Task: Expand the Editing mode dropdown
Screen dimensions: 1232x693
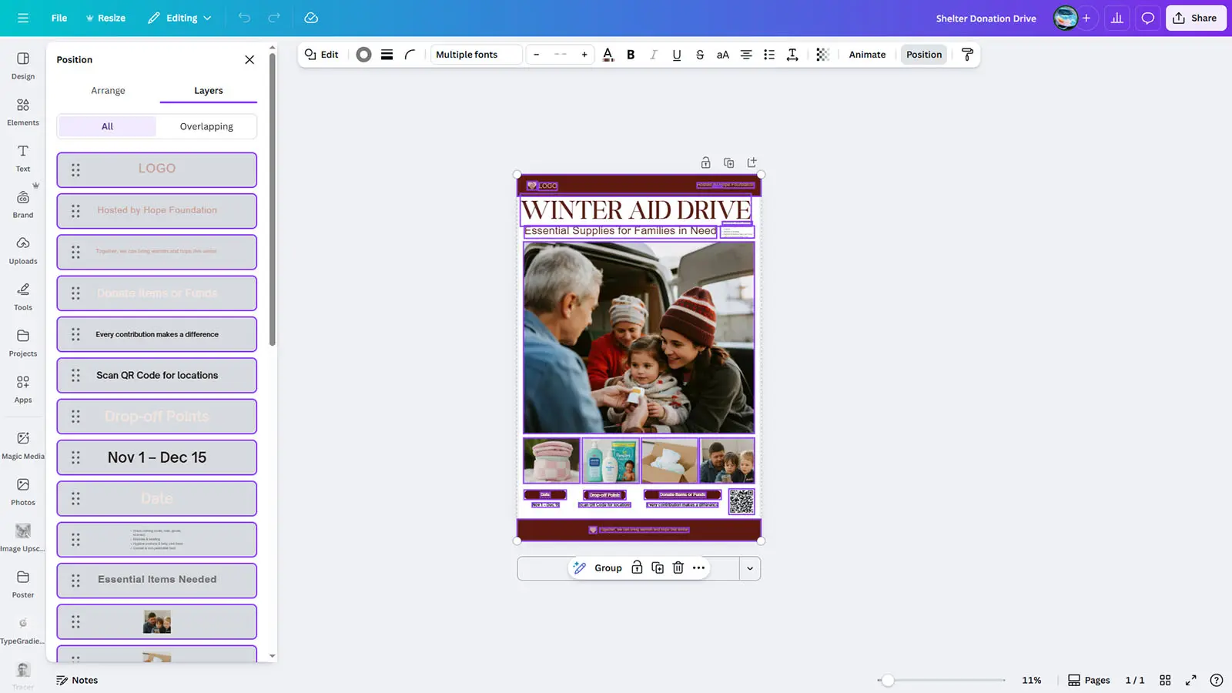Action: (179, 18)
